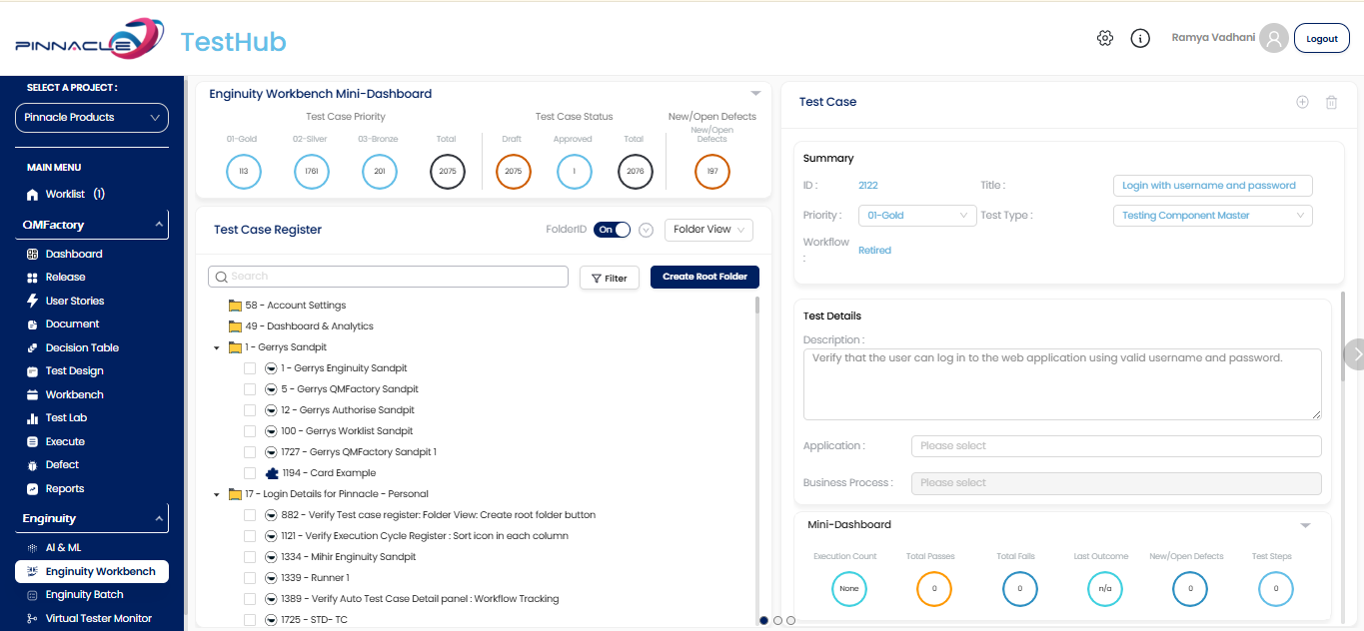This screenshot has width=1364, height=631.
Task: Click the second carousel dot indicator
Action: 777,620
